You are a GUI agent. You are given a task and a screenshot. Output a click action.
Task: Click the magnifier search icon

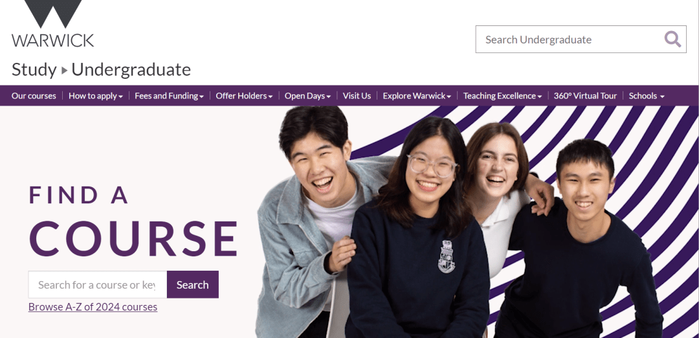point(672,39)
